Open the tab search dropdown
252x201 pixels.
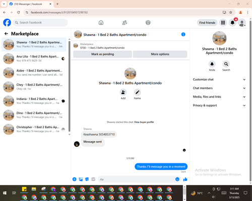click(x=4, y=4)
